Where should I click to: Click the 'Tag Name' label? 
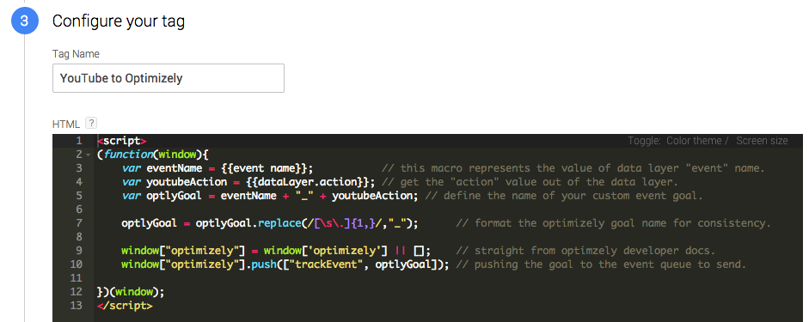pos(76,53)
